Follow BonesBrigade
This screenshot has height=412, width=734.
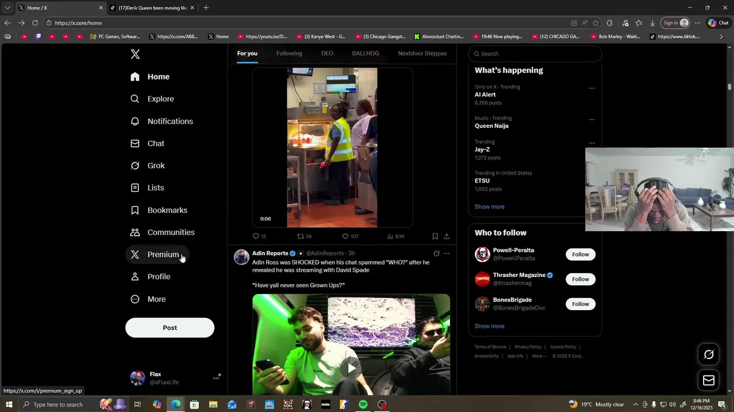pos(580,304)
